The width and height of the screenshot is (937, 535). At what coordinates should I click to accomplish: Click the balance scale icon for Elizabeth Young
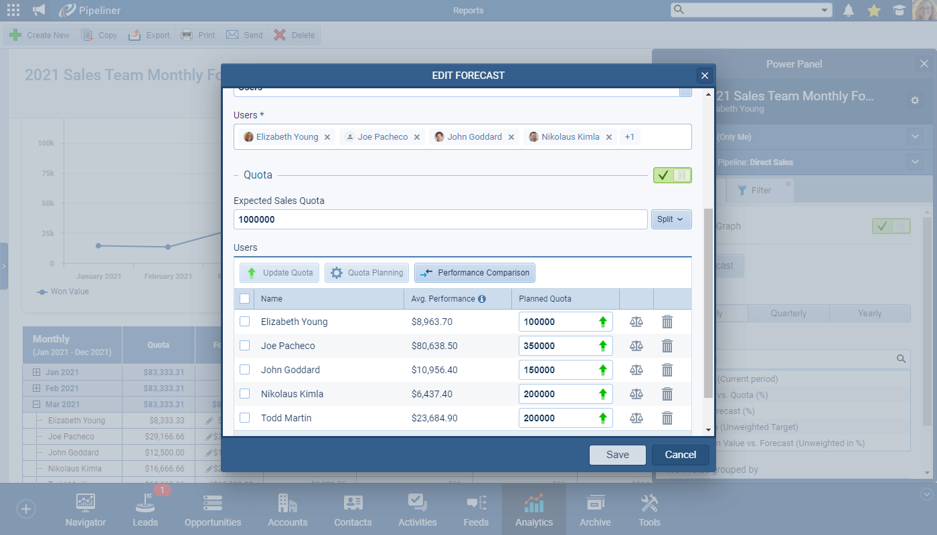tap(636, 322)
